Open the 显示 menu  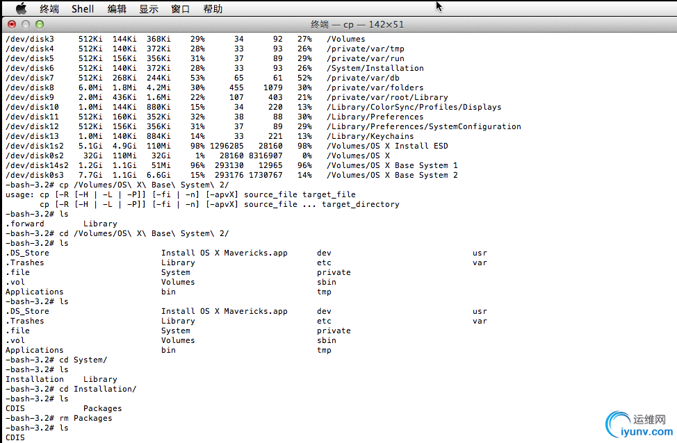(x=149, y=8)
